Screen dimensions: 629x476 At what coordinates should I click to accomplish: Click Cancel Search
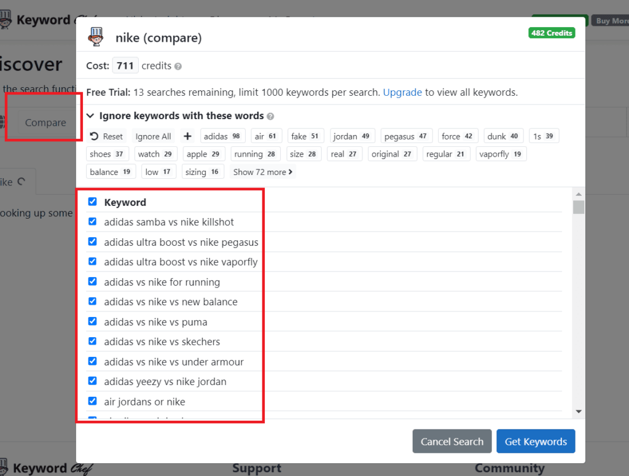click(452, 441)
